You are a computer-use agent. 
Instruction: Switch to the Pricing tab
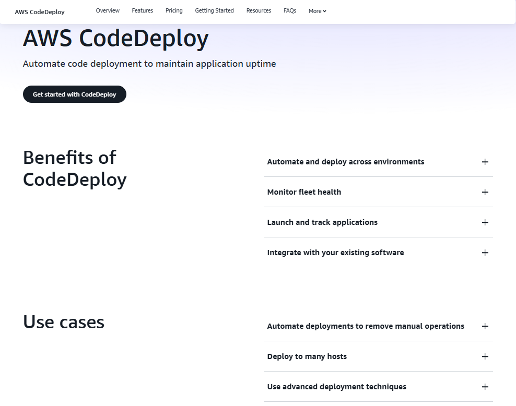(174, 10)
